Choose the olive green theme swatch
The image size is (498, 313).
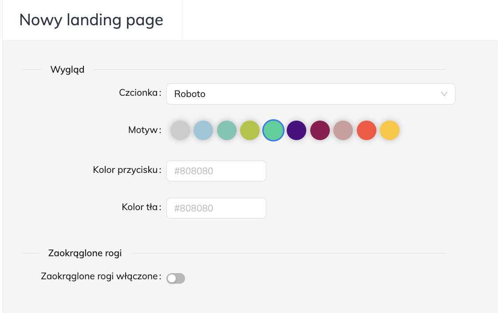(x=250, y=131)
